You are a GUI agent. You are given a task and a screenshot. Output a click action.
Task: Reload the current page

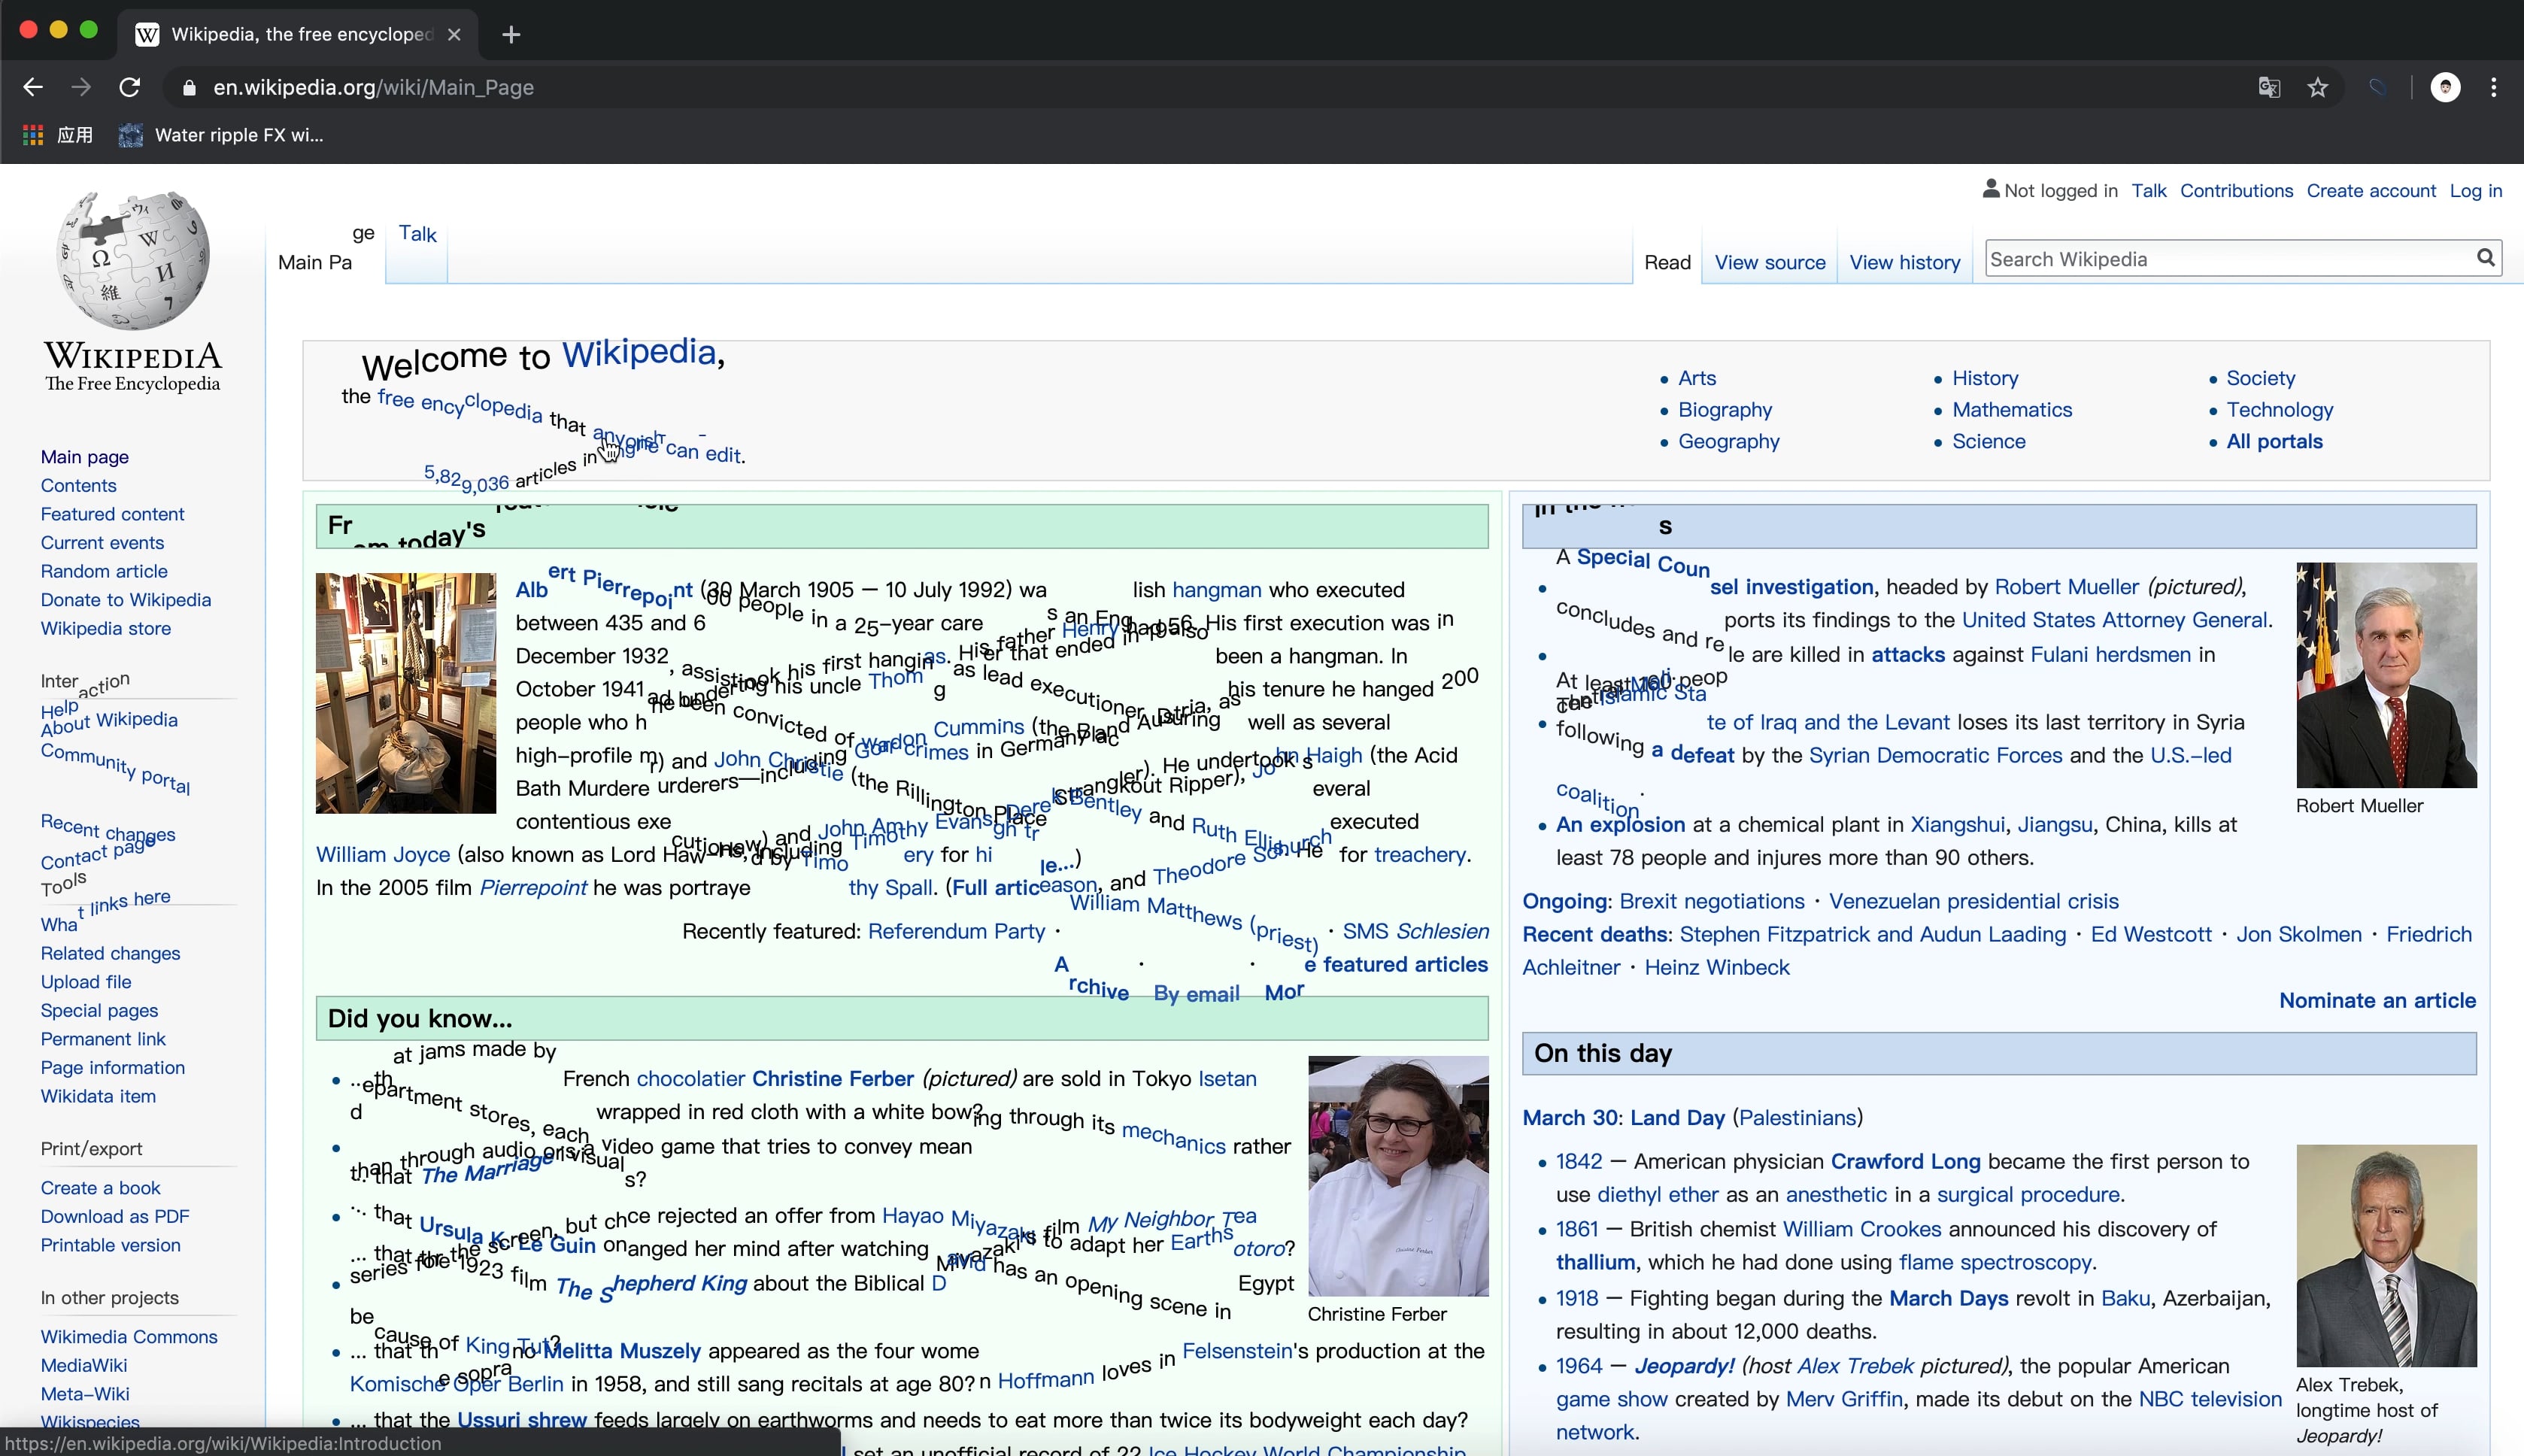coord(129,87)
